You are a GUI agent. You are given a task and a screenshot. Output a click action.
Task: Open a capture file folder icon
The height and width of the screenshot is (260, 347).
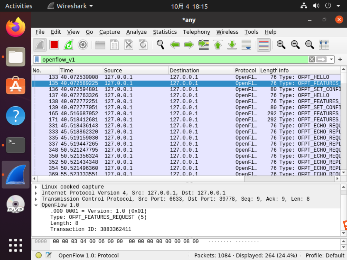pyautogui.click(x=100, y=45)
